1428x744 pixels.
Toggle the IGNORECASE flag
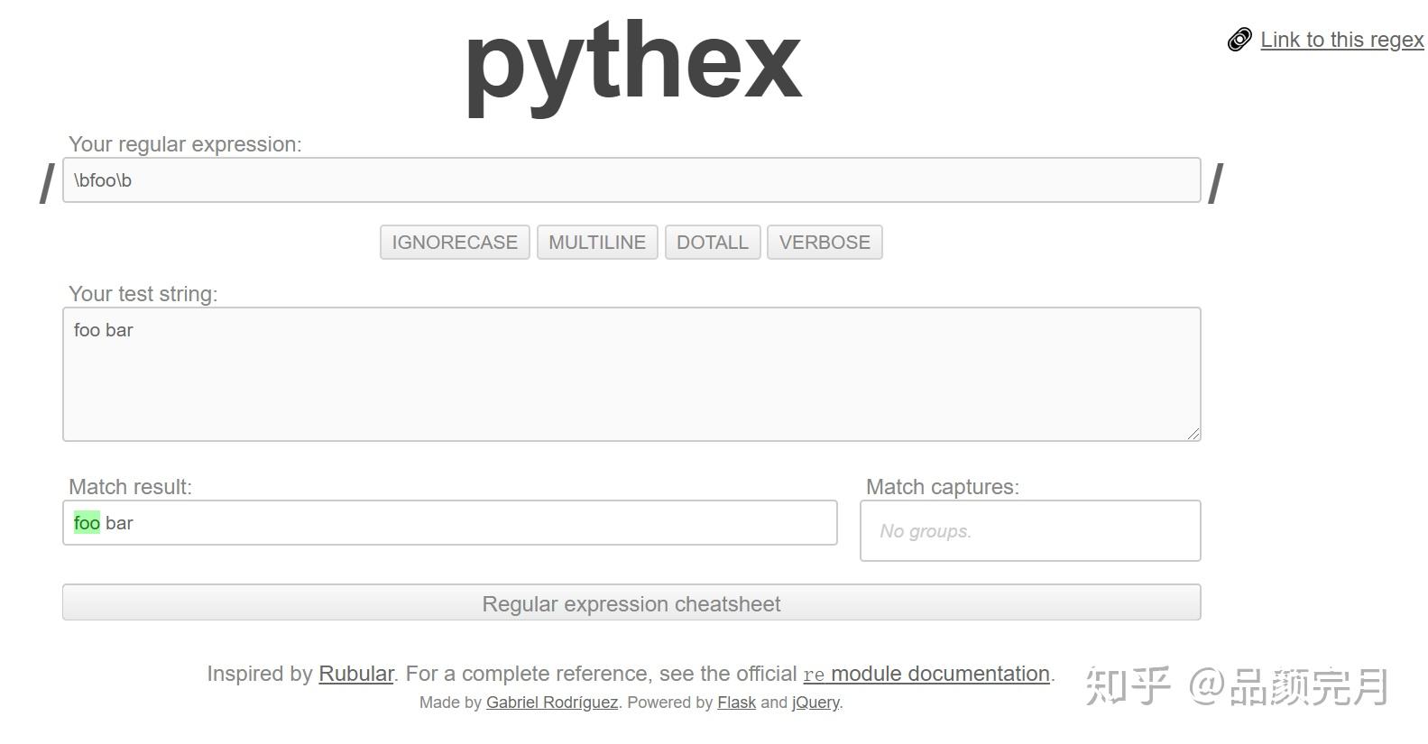click(454, 242)
